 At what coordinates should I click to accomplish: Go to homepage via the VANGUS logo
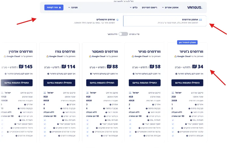click(x=195, y=7)
